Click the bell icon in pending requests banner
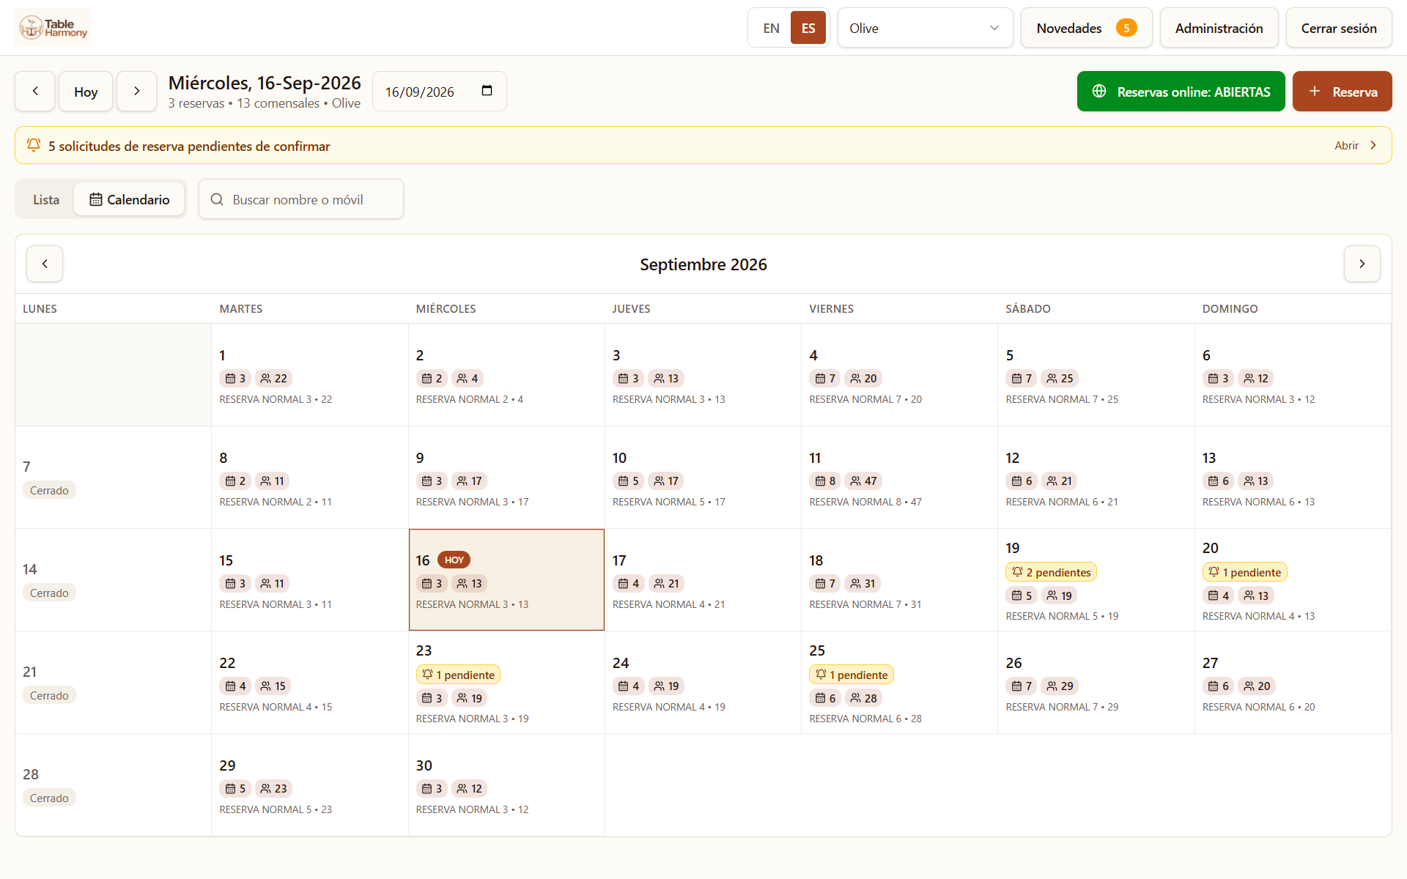The width and height of the screenshot is (1407, 879). pyautogui.click(x=34, y=145)
